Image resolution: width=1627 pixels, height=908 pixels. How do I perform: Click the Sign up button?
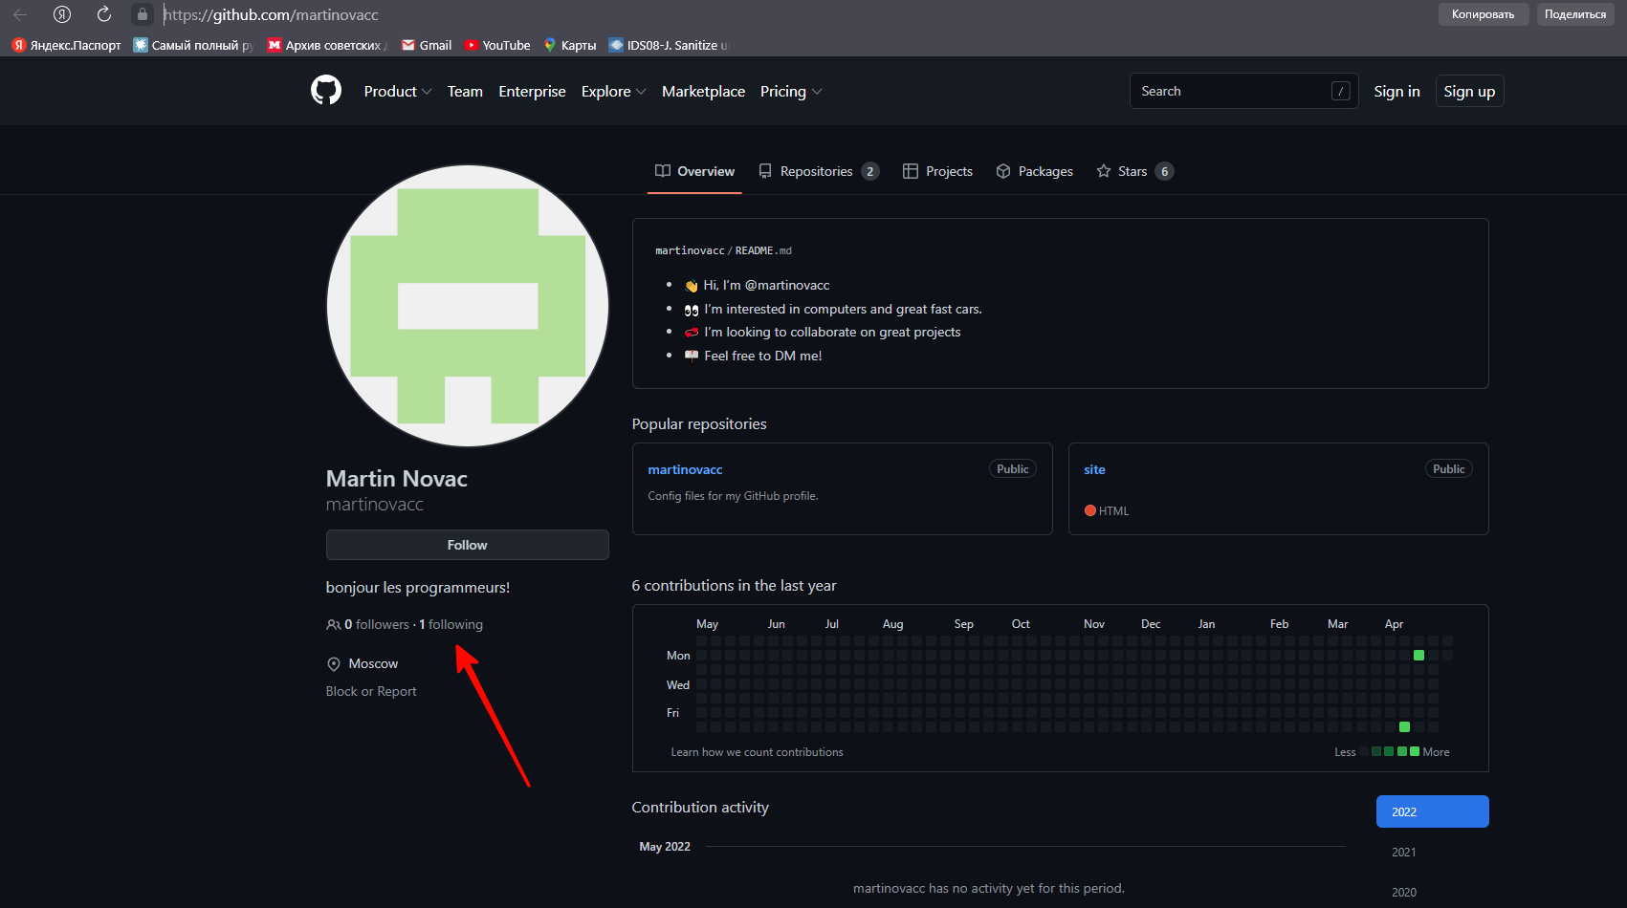(x=1468, y=92)
